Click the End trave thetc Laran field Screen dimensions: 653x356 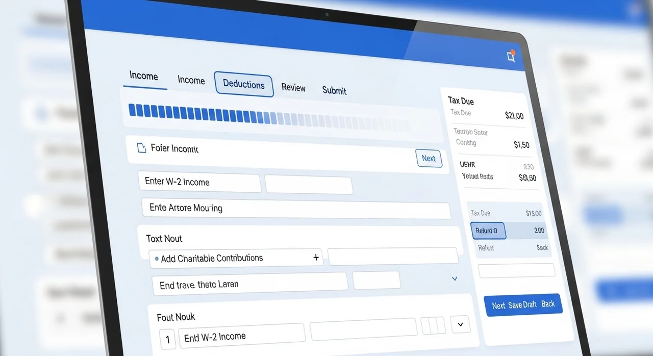coord(250,284)
